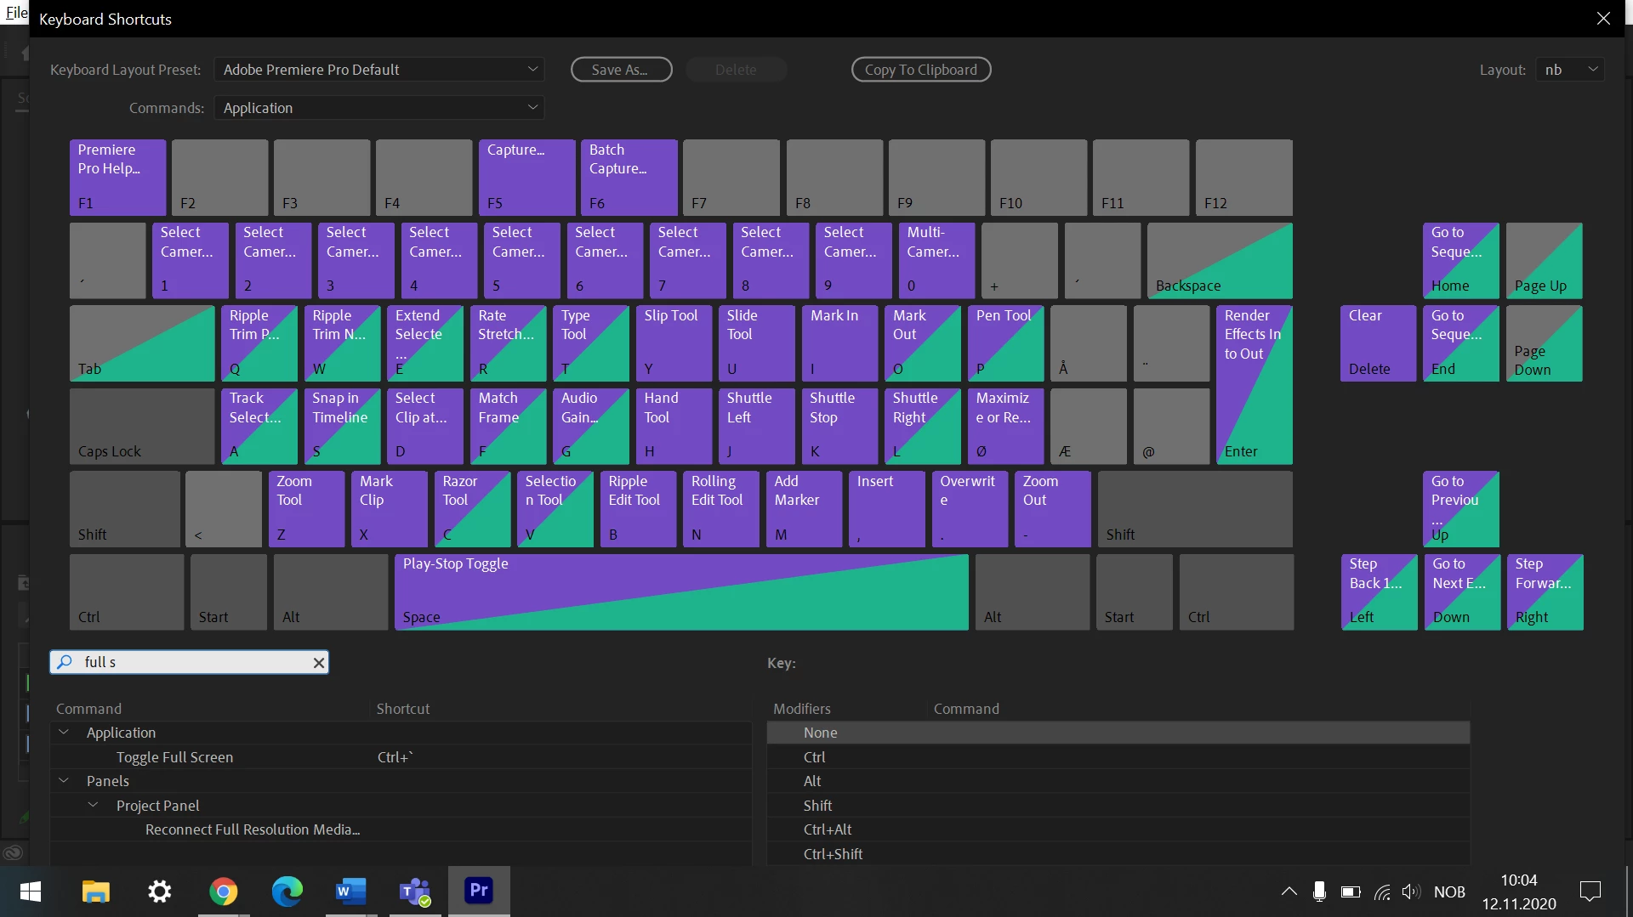Click the H key Hand Tool
Viewport: 1633px width, 917px height.
tap(674, 426)
